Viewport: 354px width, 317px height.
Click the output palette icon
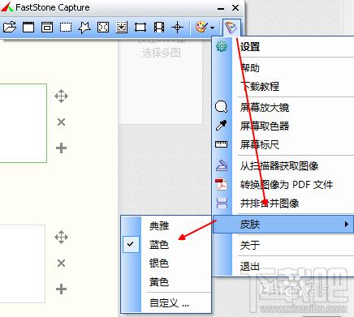pos(201,28)
